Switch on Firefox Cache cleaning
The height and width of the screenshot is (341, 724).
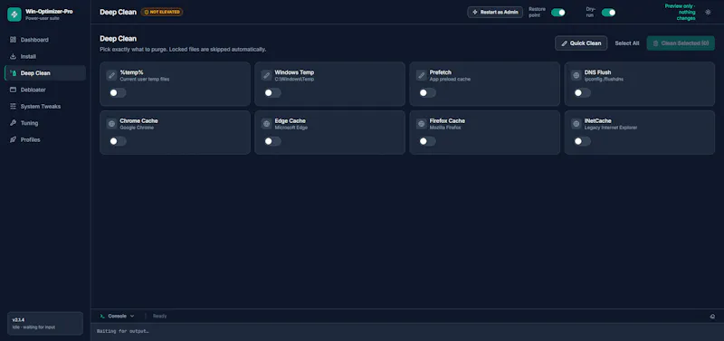pos(427,141)
